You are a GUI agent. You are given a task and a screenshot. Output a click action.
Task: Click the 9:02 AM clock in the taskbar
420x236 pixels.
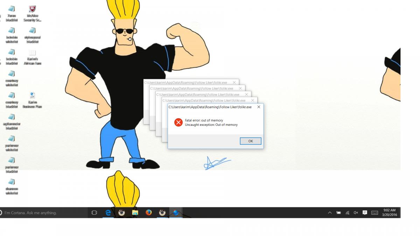point(390,213)
